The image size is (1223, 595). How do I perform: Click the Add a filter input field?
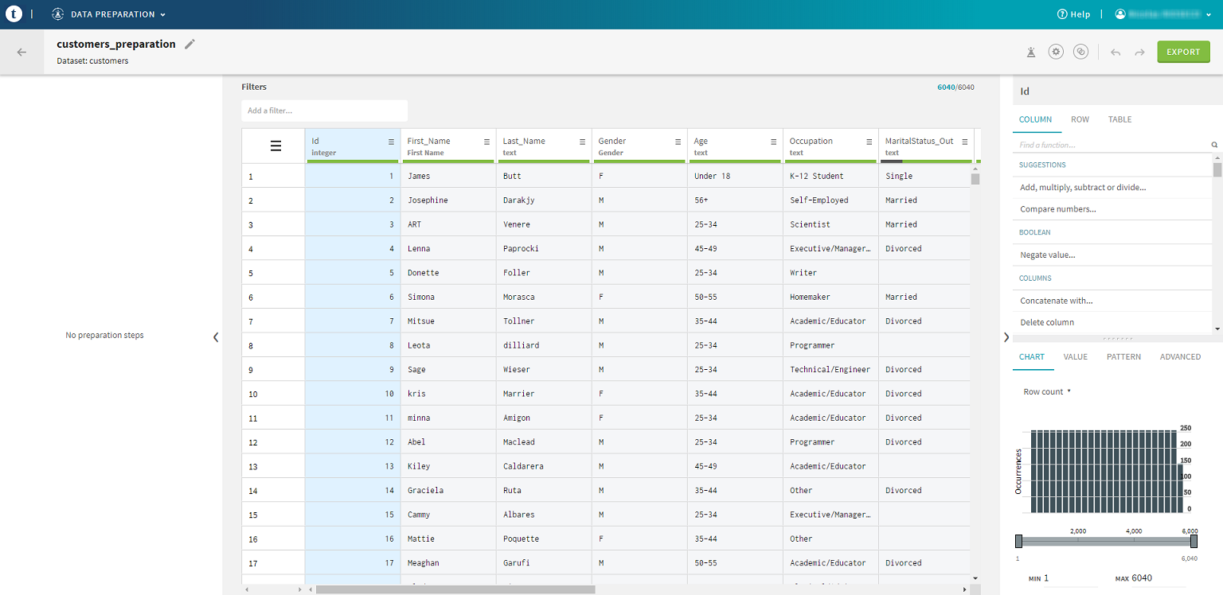(324, 111)
